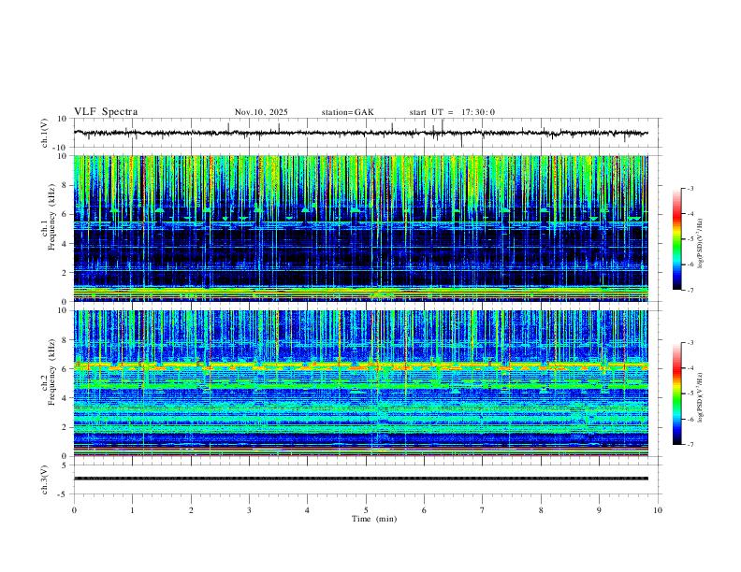
Task: Click the '-3' tick on upper color bar
Action: click(x=690, y=188)
